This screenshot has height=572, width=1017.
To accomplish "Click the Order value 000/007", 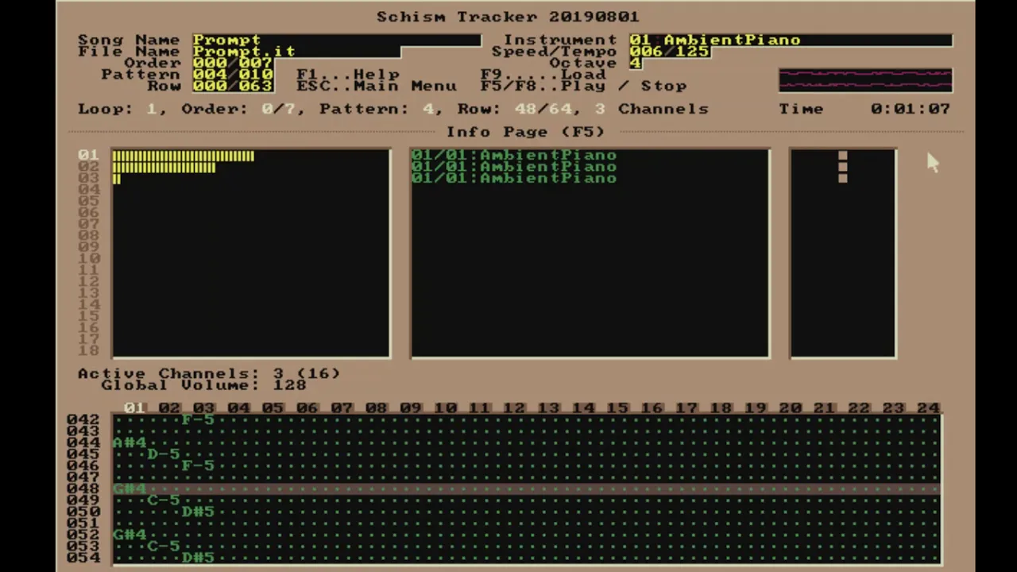I will (233, 63).
